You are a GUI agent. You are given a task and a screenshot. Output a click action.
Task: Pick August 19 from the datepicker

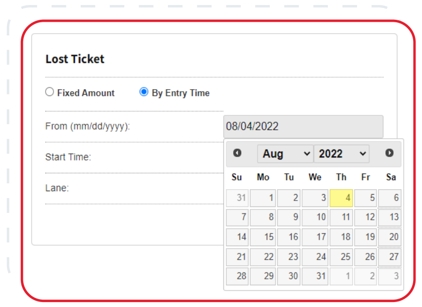point(366,237)
